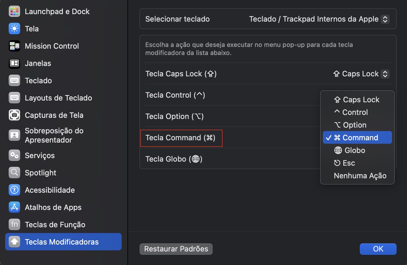This screenshot has height=265, width=407.
Task: Expand the Tecla Command pop-up menu
Action: (x=181, y=138)
